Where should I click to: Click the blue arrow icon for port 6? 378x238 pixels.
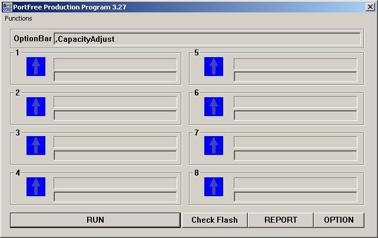pyautogui.click(x=214, y=107)
